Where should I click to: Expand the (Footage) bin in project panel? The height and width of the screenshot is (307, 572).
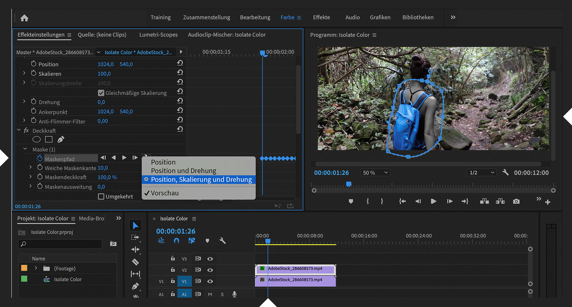click(36, 268)
